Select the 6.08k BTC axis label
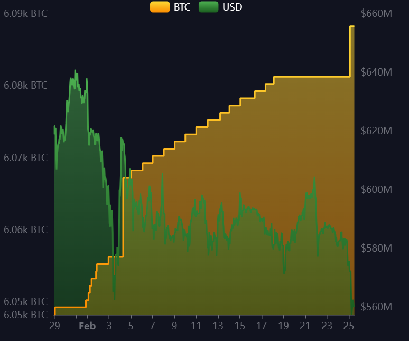 pyautogui.click(x=25, y=86)
